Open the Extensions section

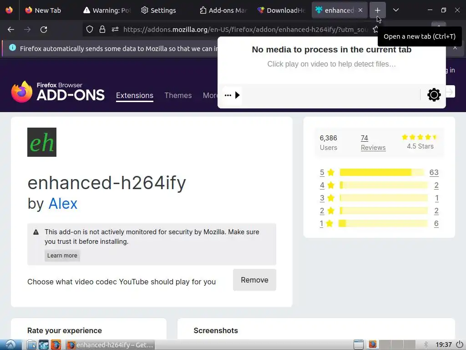point(135,96)
